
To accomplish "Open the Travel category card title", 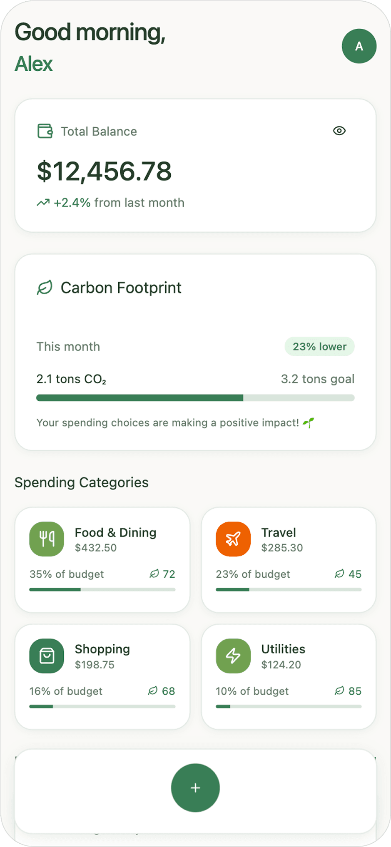I will click(x=278, y=532).
